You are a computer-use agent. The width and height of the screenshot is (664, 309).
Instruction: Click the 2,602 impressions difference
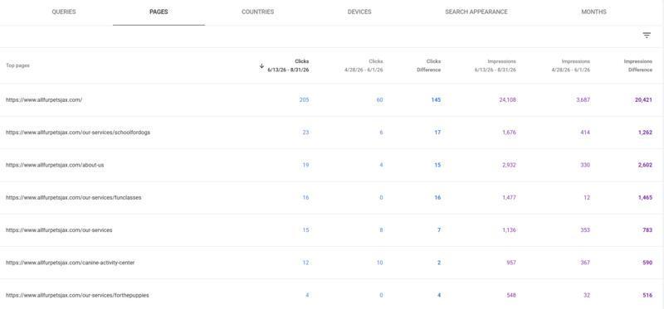(646, 165)
